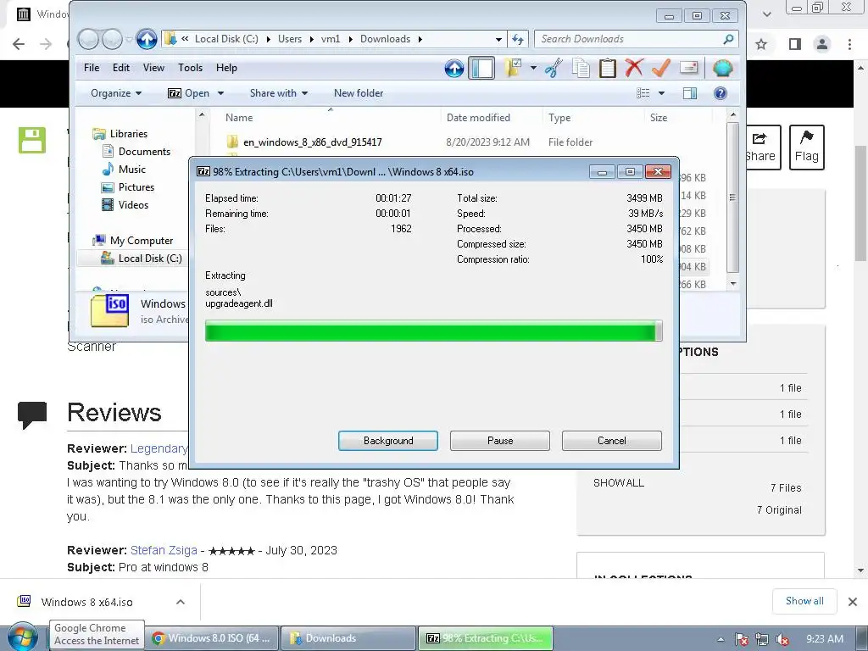Image resolution: width=868 pixels, height=651 pixels.
Task: Cancel the 7-Zip extraction
Action: (612, 441)
